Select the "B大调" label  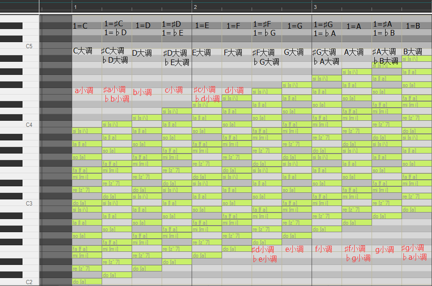[413, 51]
